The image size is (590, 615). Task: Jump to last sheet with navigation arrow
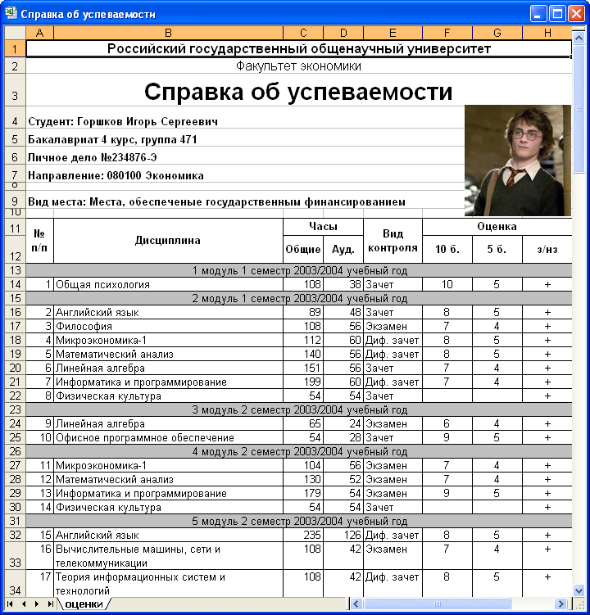(49, 604)
